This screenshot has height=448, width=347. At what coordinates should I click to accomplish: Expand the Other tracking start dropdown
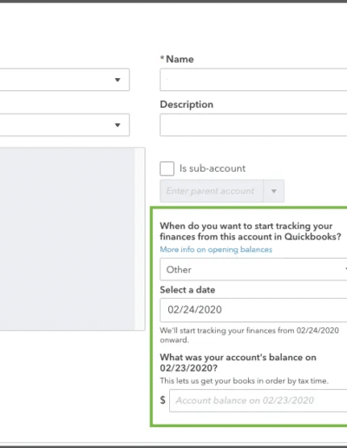point(253,269)
